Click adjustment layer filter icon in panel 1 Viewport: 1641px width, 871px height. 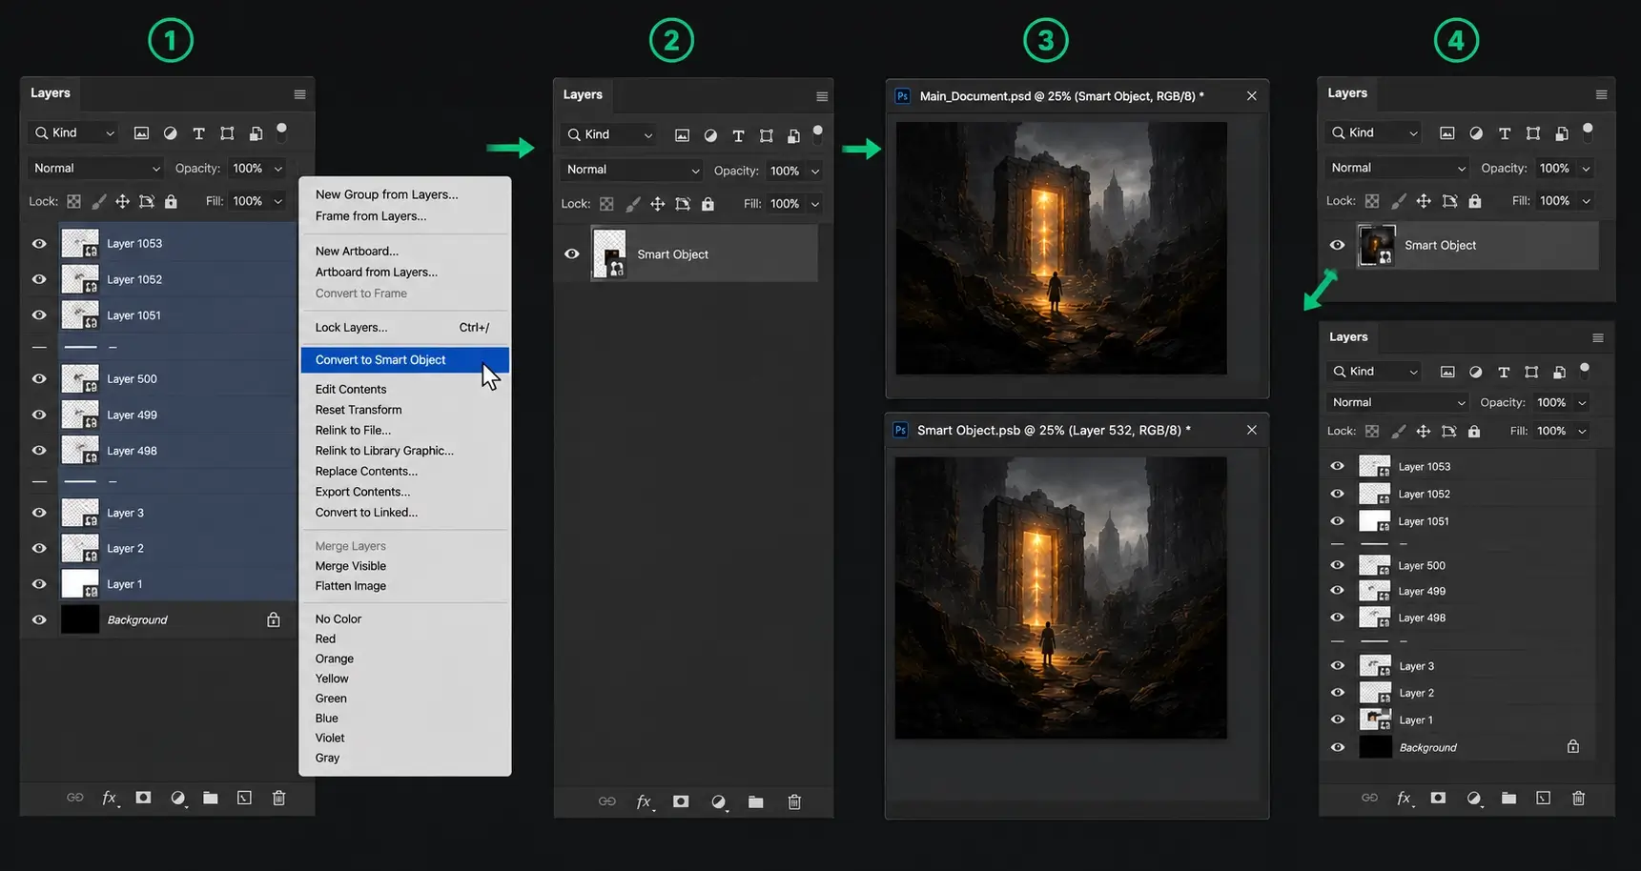[170, 133]
